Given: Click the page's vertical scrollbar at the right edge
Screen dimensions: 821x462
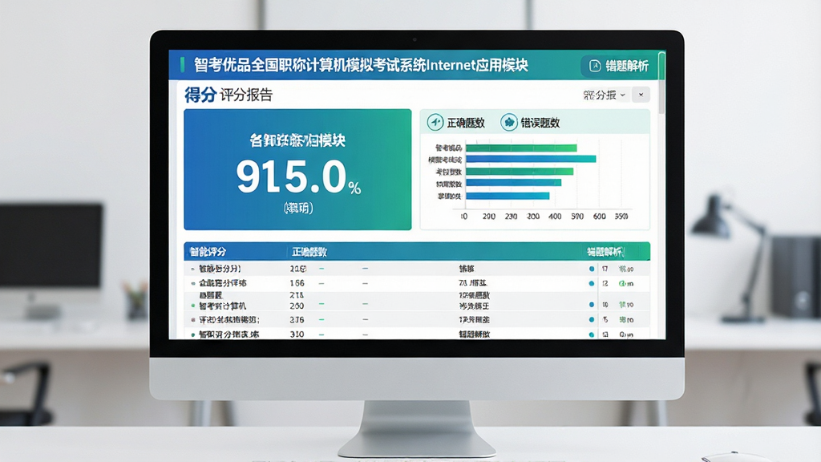Looking at the screenshot, I should tap(661, 83).
